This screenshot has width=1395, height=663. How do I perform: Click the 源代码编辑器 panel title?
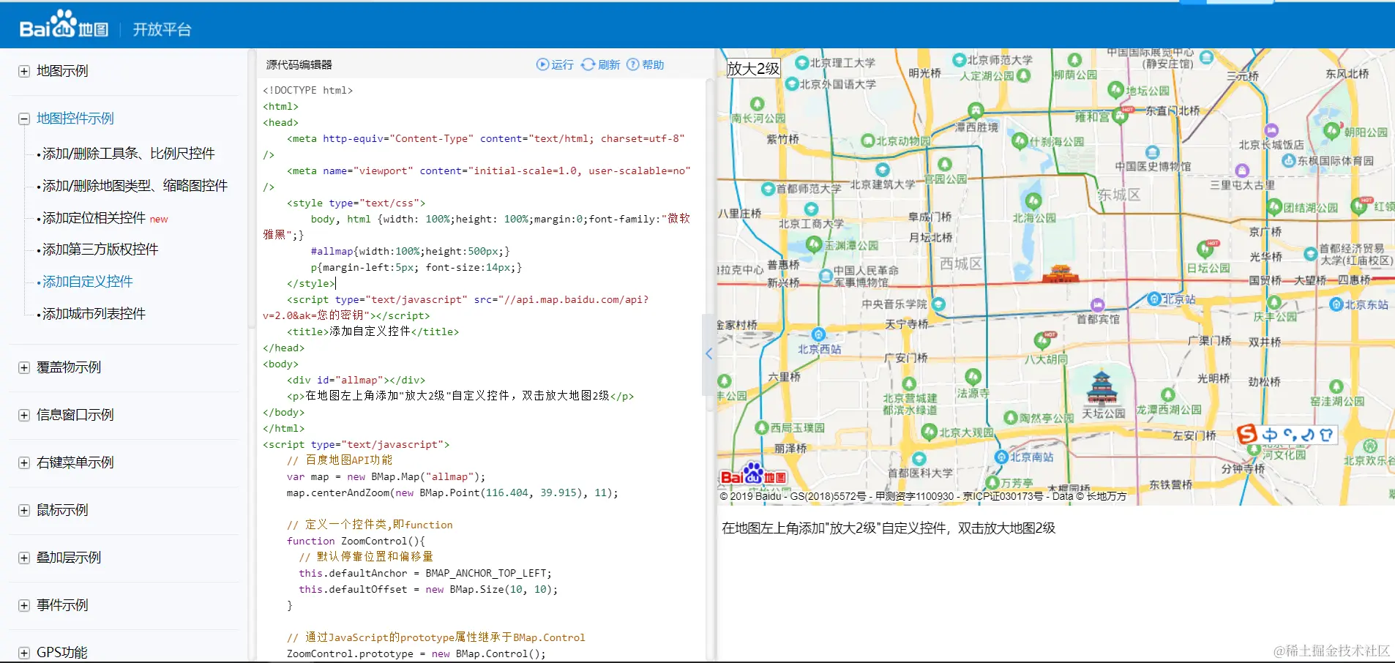click(299, 64)
